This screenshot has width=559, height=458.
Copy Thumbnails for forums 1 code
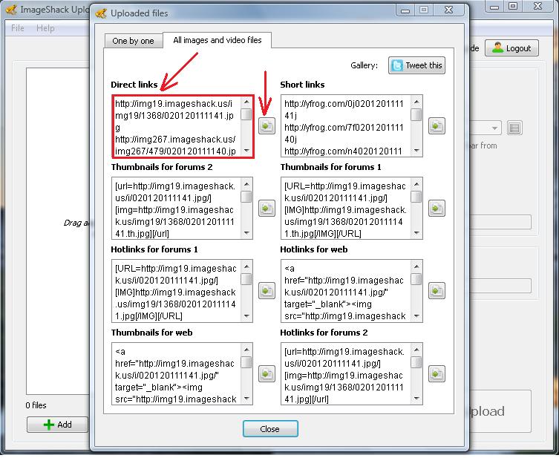coord(437,208)
